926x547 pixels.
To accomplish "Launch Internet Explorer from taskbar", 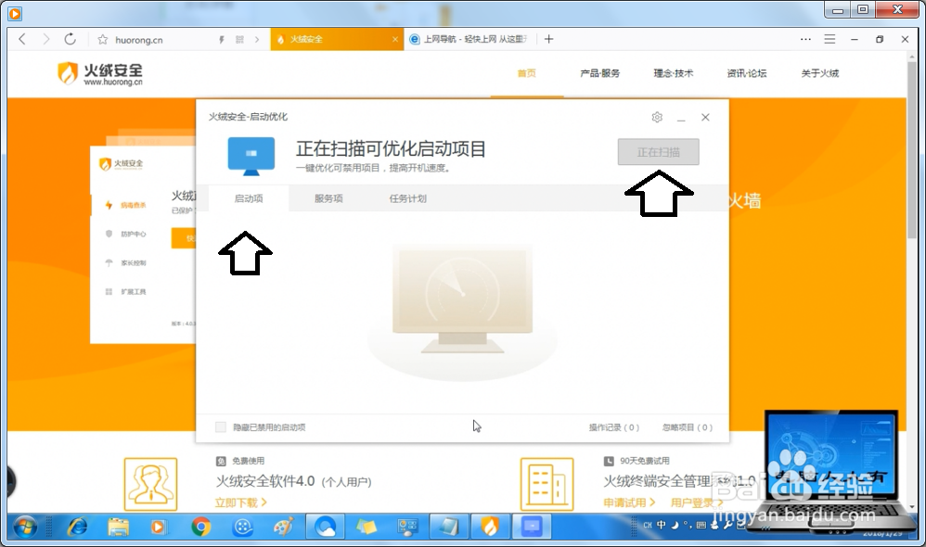I will (77, 527).
